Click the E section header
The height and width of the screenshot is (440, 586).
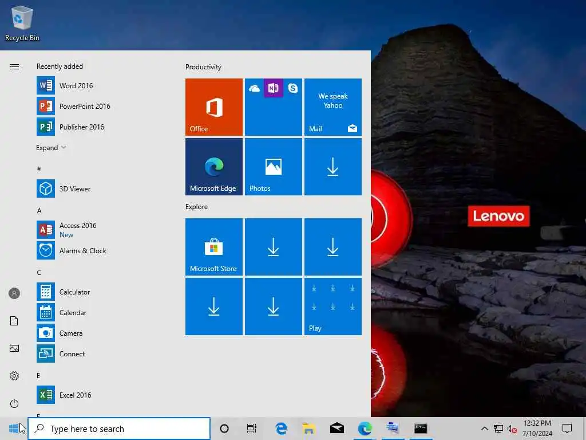point(38,376)
